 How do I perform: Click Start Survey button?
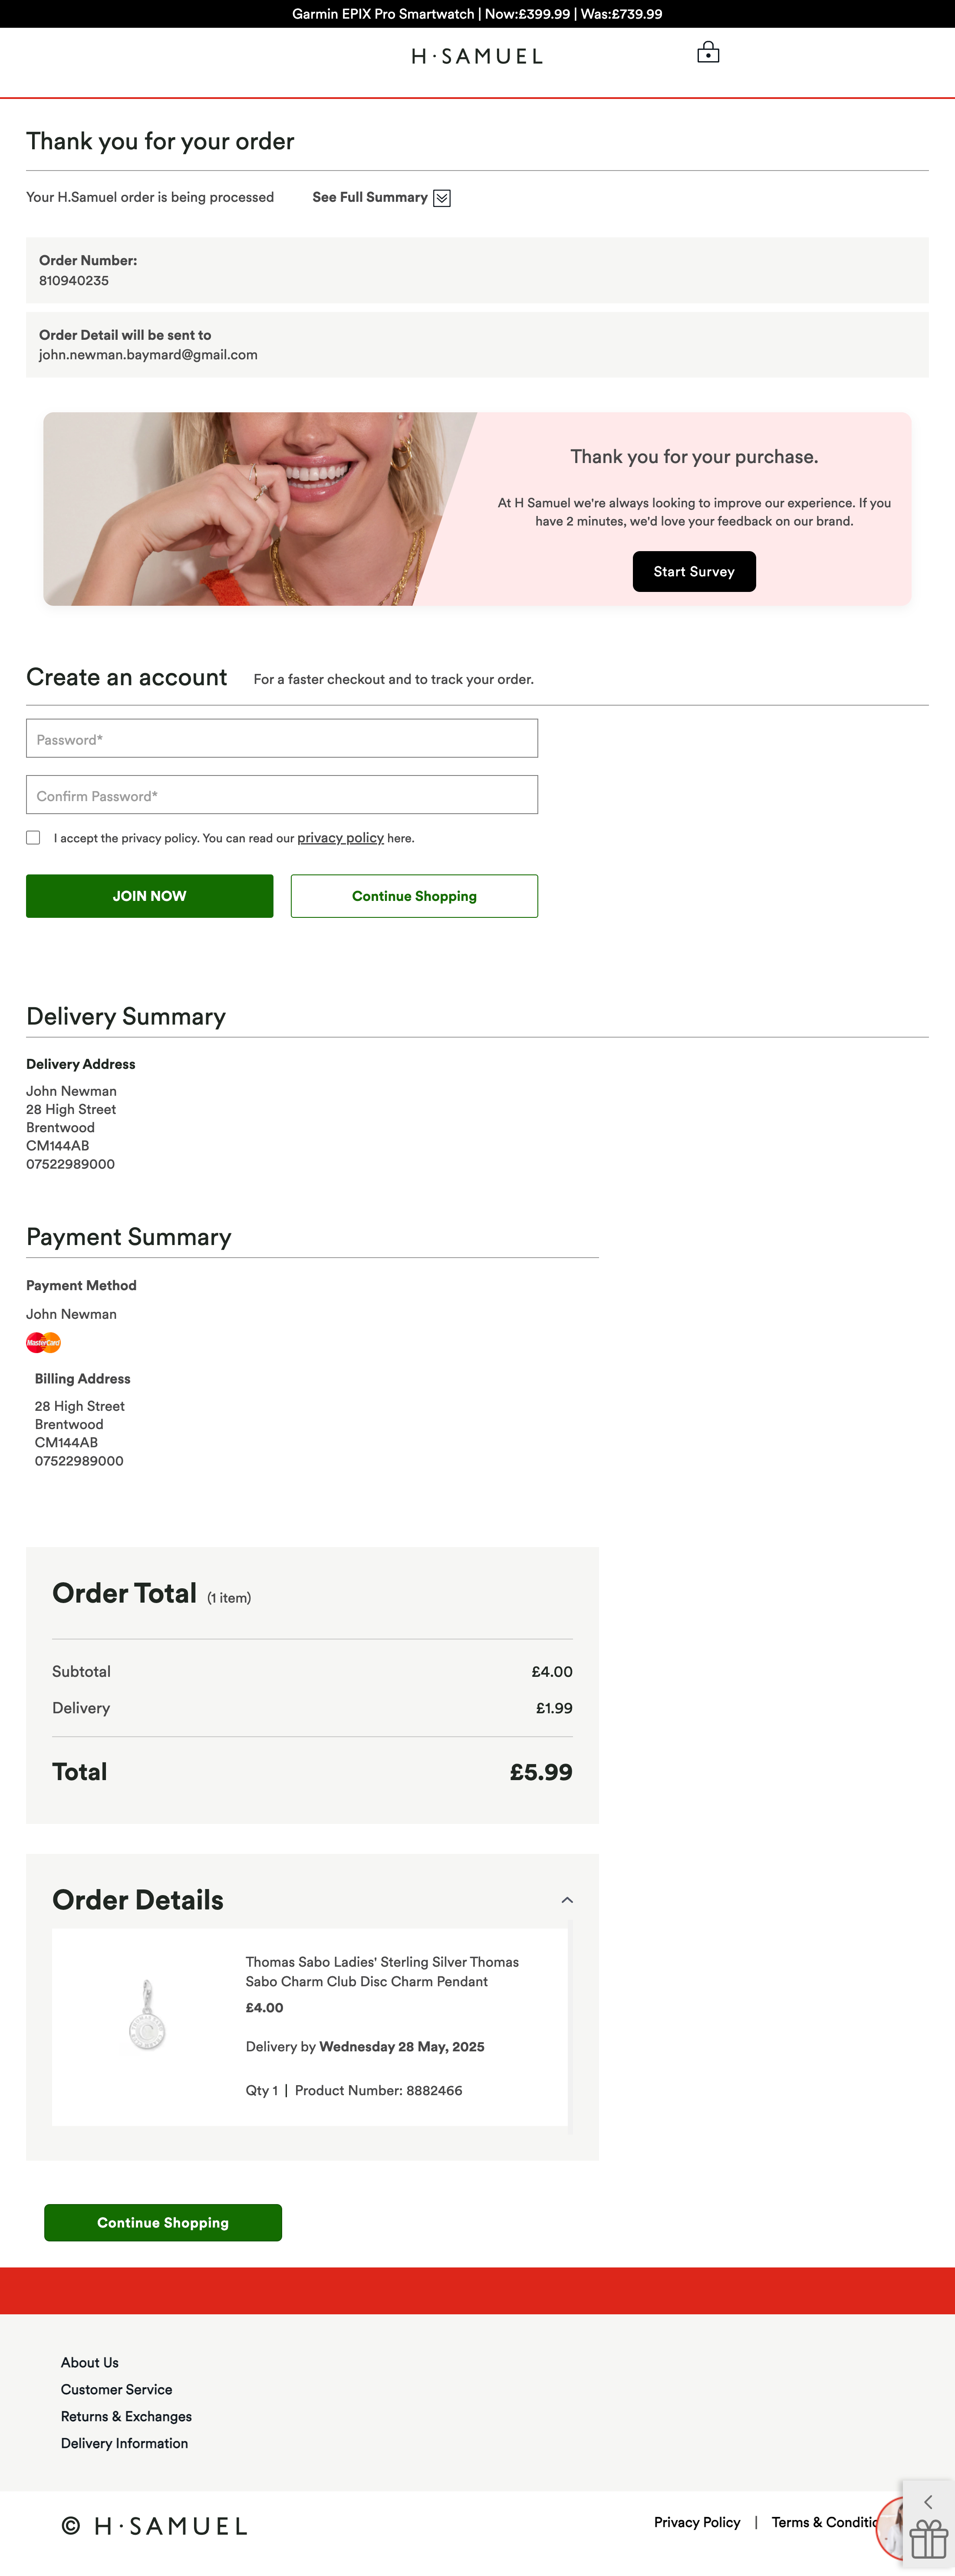(694, 572)
